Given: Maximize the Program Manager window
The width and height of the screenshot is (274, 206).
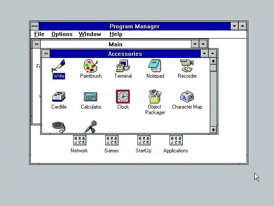Looking at the screenshot, I should click(x=243, y=26).
